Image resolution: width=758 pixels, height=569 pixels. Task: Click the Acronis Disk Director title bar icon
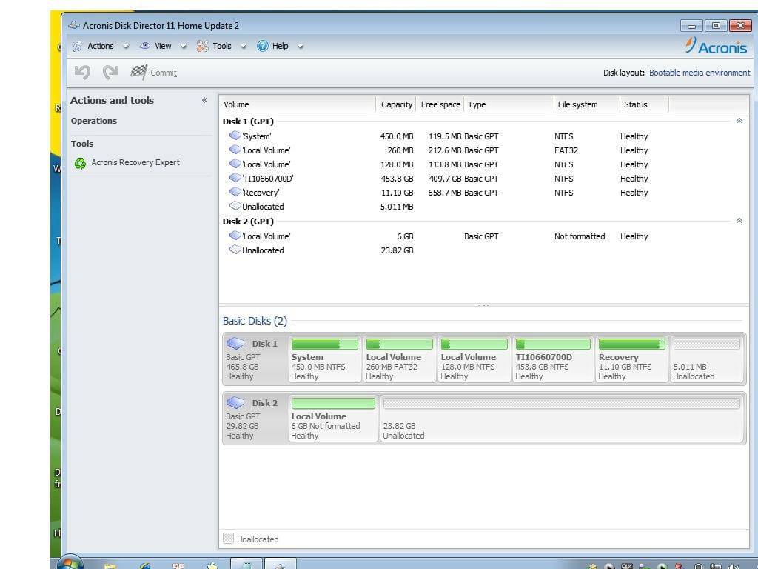tap(73, 25)
